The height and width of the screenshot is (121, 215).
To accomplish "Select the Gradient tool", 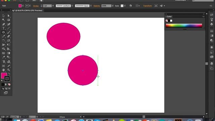I will 8,53.
